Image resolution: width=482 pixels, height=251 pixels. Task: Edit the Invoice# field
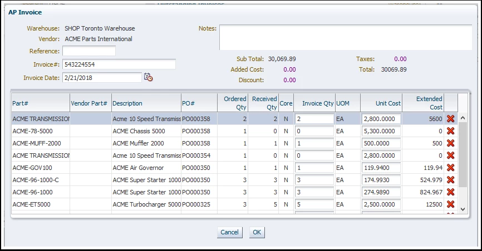click(119, 64)
